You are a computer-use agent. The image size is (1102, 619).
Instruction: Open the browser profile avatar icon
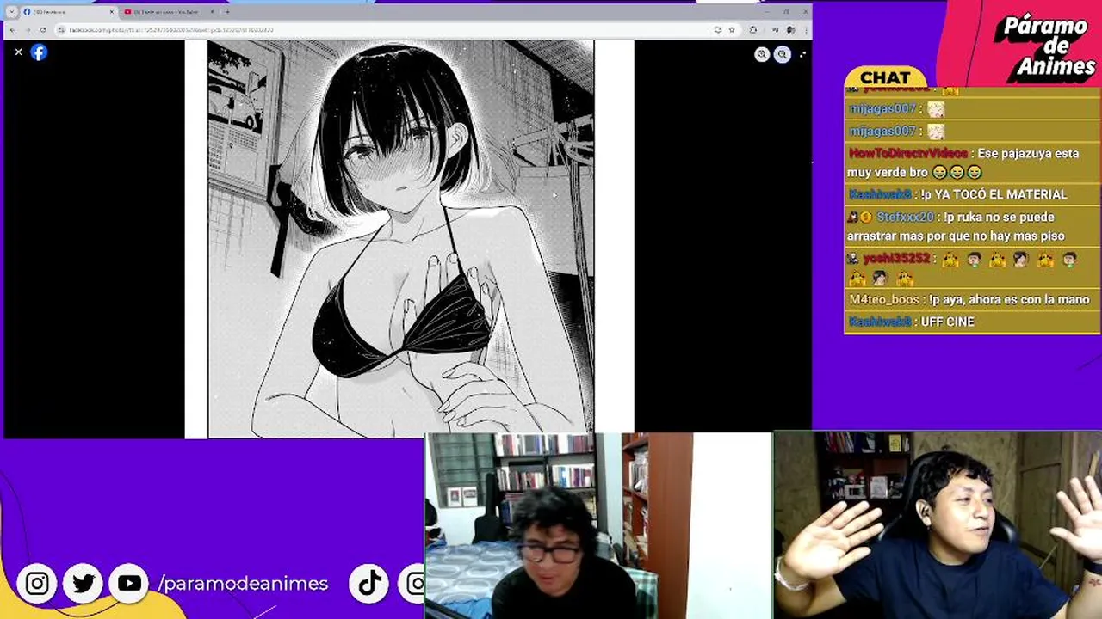(789, 30)
